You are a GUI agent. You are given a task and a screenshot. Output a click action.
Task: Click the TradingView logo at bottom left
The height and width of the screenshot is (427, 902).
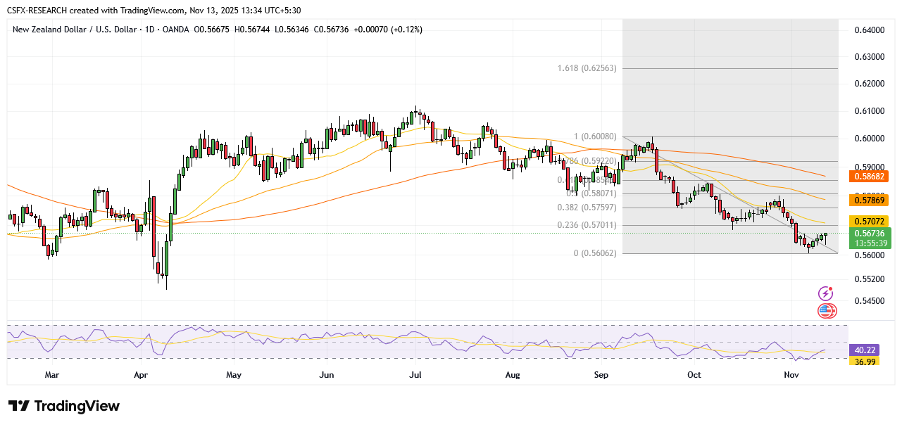64,407
